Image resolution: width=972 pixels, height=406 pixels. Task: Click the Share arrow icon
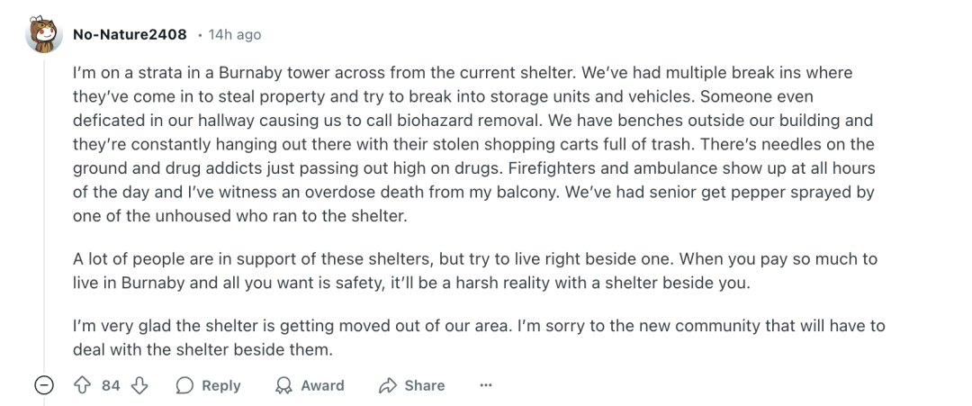pos(387,385)
